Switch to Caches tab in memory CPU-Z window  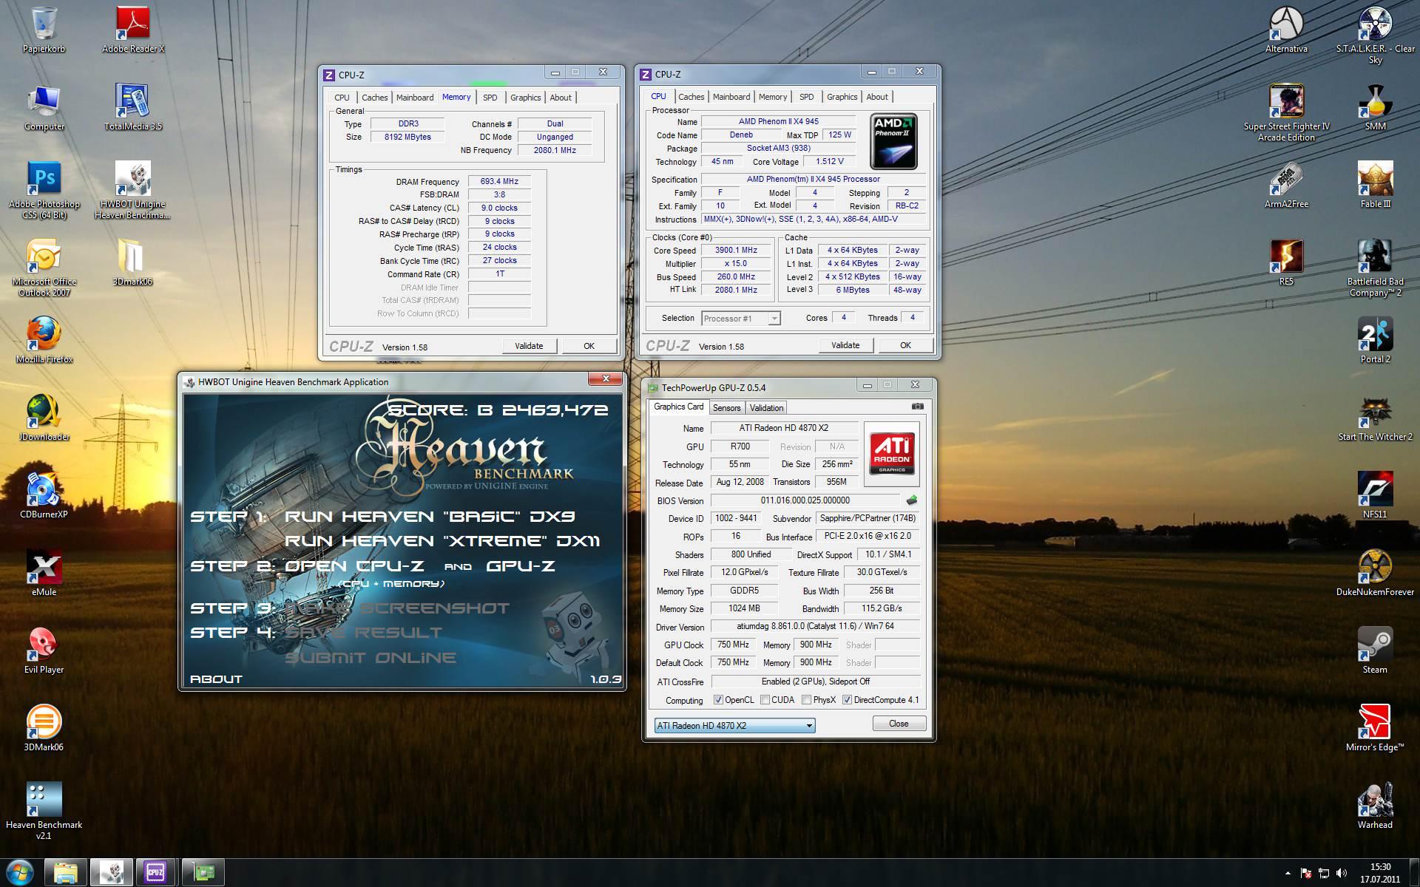point(374,98)
